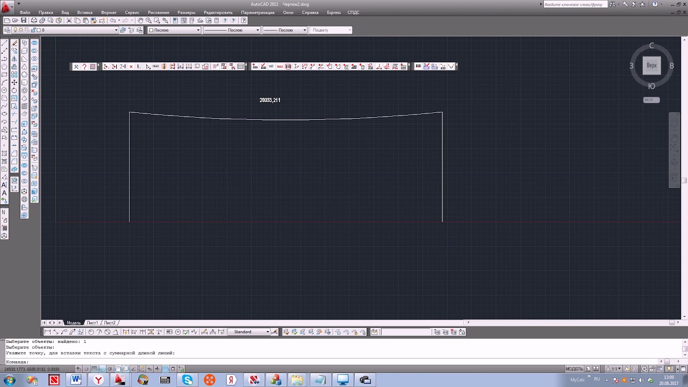Viewport: 688px width, 387px height.
Task: Select the Move modify tool
Action: tap(15, 82)
